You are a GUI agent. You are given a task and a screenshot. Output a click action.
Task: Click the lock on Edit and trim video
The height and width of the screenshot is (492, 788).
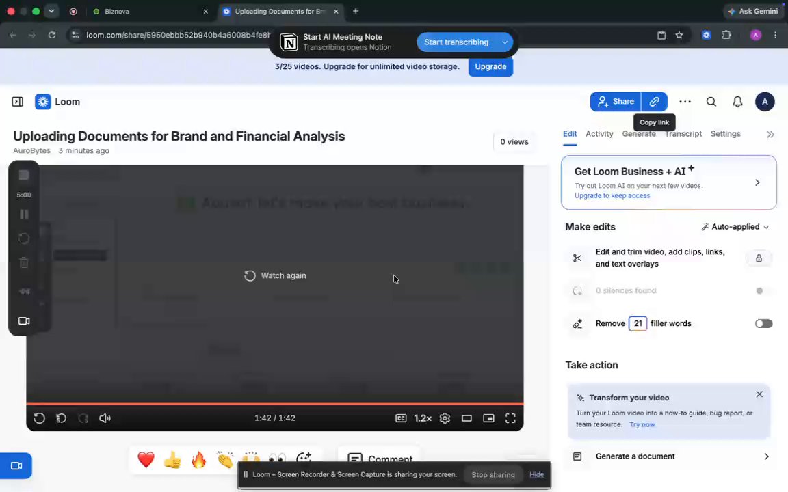click(759, 258)
